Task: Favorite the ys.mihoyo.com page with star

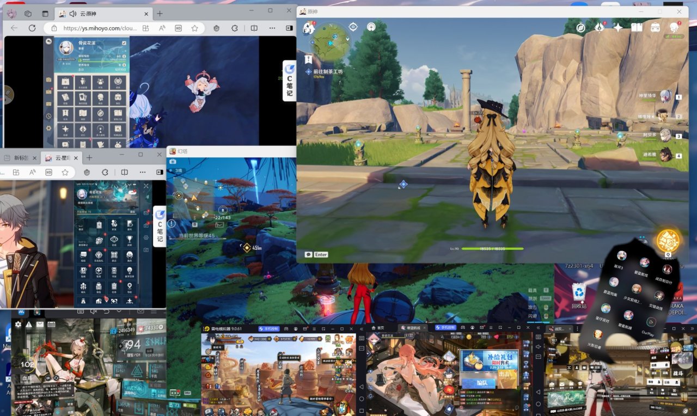Action: 194,28
